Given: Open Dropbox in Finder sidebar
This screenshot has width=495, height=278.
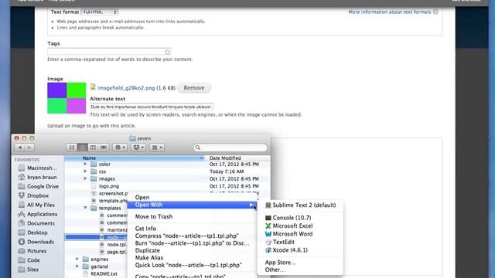Looking at the screenshot, I should (34, 195).
